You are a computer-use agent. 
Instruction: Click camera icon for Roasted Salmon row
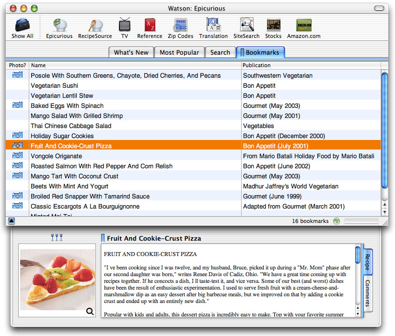17,165
